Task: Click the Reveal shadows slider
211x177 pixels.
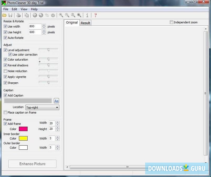Action: coord(49,65)
